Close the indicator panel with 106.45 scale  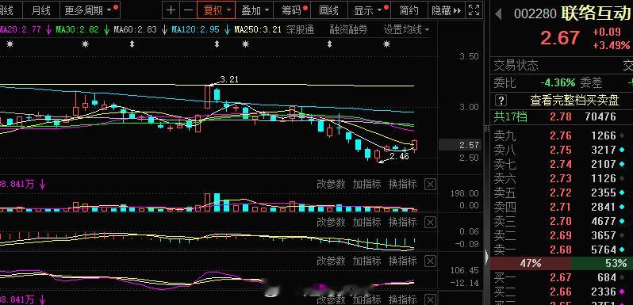[x=431, y=261]
